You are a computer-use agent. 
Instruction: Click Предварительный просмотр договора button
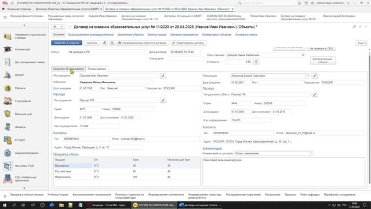[143, 43]
